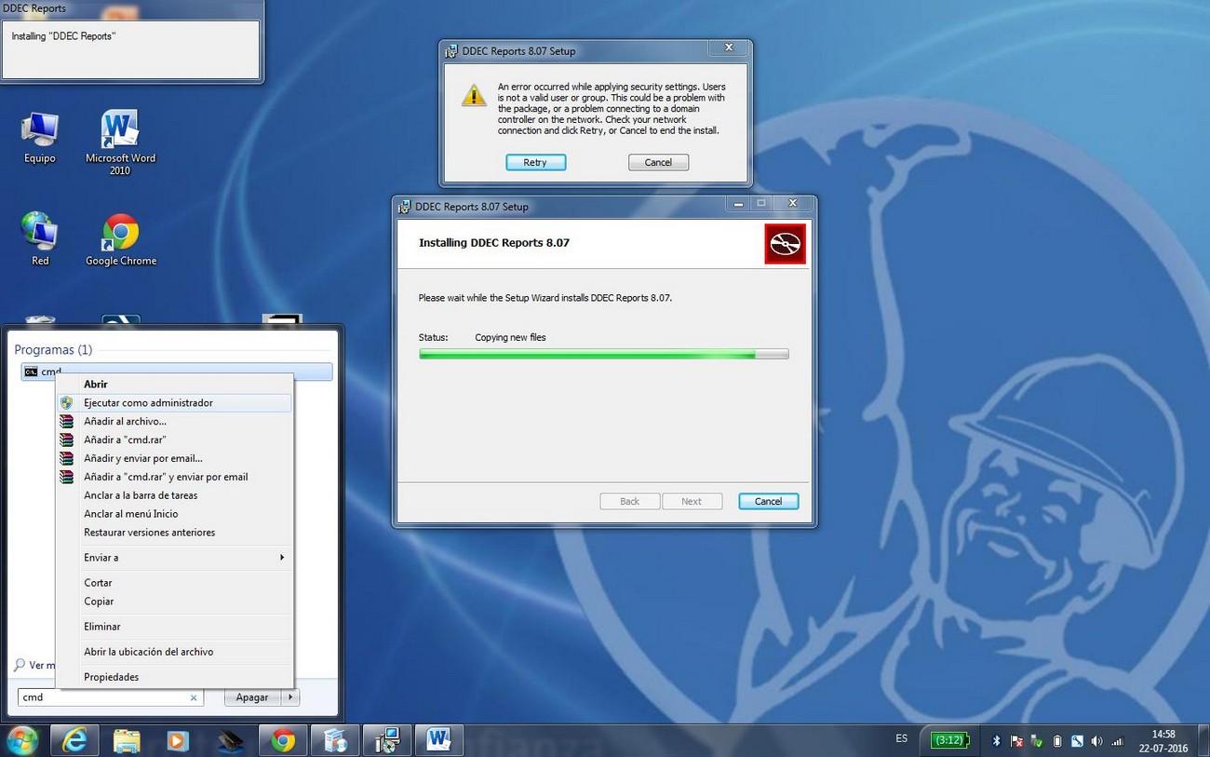Select Abrir in the context menu
Viewport: 1210px width, 757px height.
pyautogui.click(x=174, y=384)
